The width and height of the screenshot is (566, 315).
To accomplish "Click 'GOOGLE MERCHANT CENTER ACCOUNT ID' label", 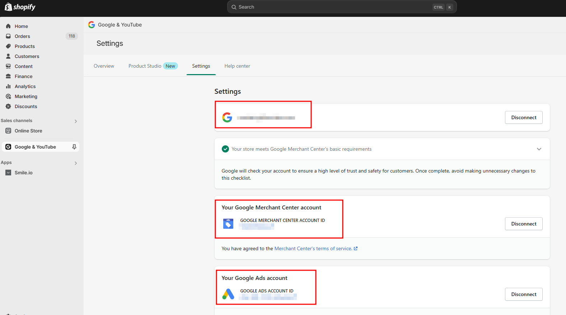I will (x=282, y=220).
